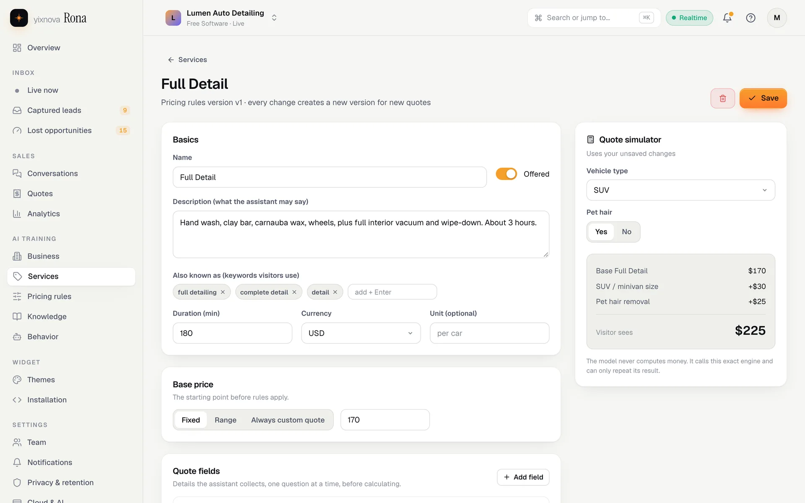Select the Services sidebar item
This screenshot has width=805, height=503.
pyautogui.click(x=71, y=276)
